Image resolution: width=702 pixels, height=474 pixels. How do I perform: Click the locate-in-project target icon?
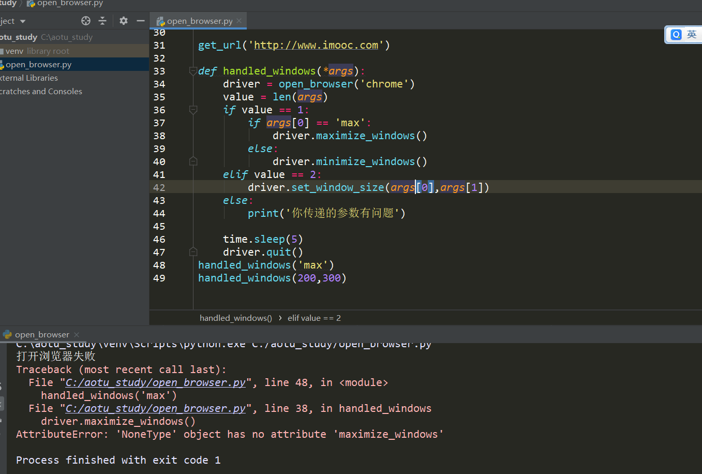pyautogui.click(x=86, y=21)
